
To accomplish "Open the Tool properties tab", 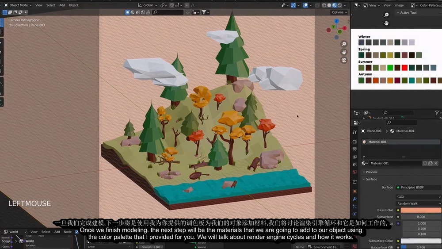I will [x=354, y=132].
